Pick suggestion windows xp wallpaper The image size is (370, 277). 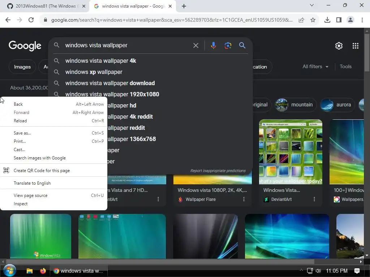point(151,72)
